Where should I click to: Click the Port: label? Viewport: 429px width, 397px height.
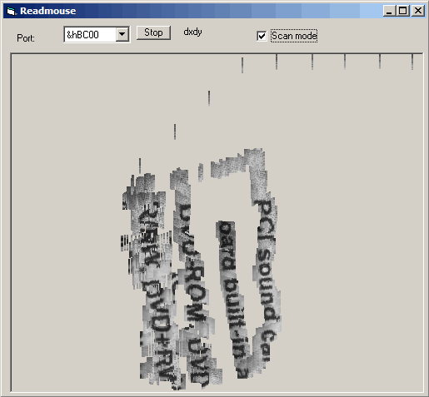pos(26,38)
